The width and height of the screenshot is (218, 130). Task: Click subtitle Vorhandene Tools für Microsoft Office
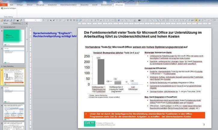[136, 47]
